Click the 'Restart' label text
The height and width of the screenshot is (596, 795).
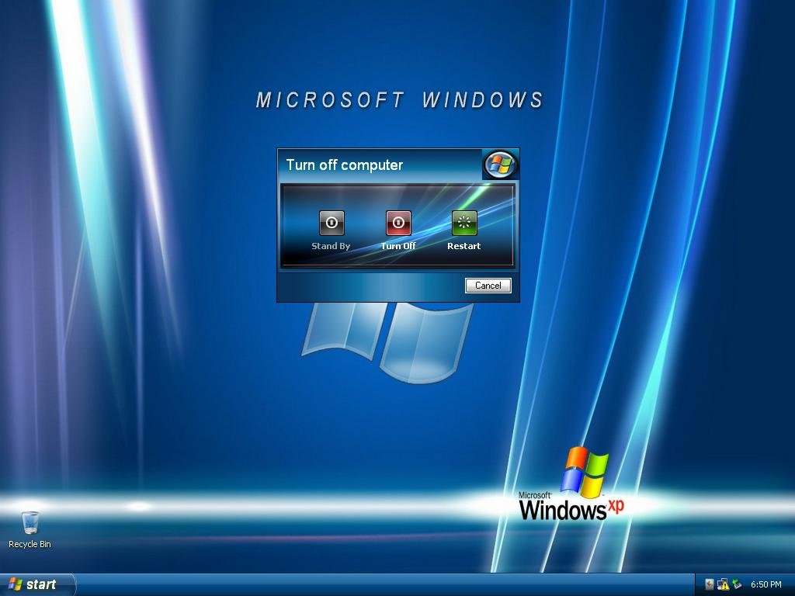464,246
